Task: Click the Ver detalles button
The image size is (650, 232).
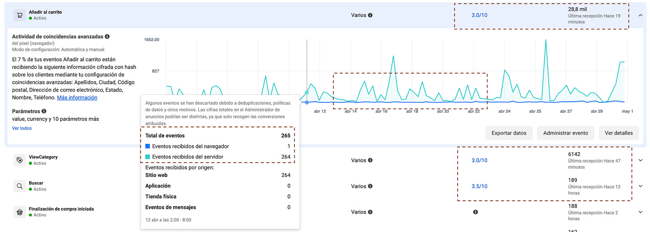Action: (619, 133)
